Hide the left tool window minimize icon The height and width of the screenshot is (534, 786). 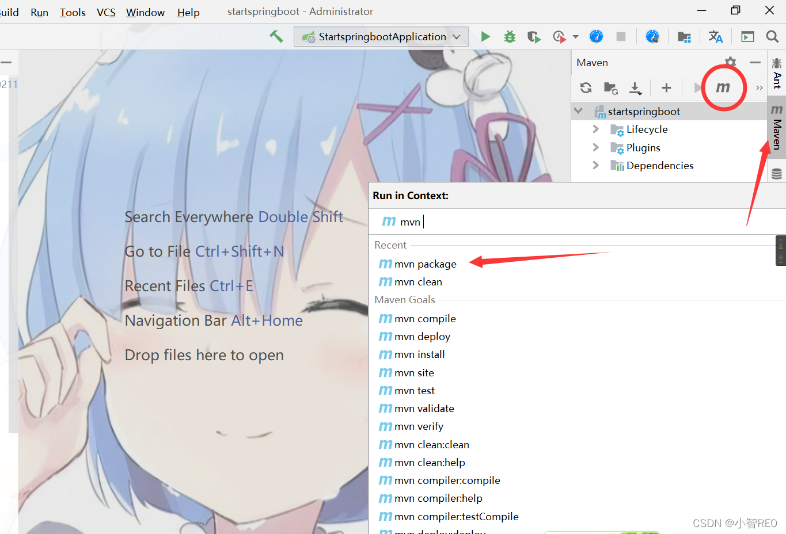[6, 62]
